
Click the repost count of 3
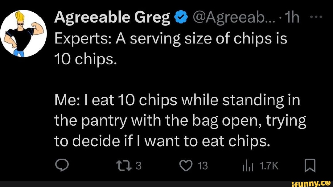pos(138,167)
